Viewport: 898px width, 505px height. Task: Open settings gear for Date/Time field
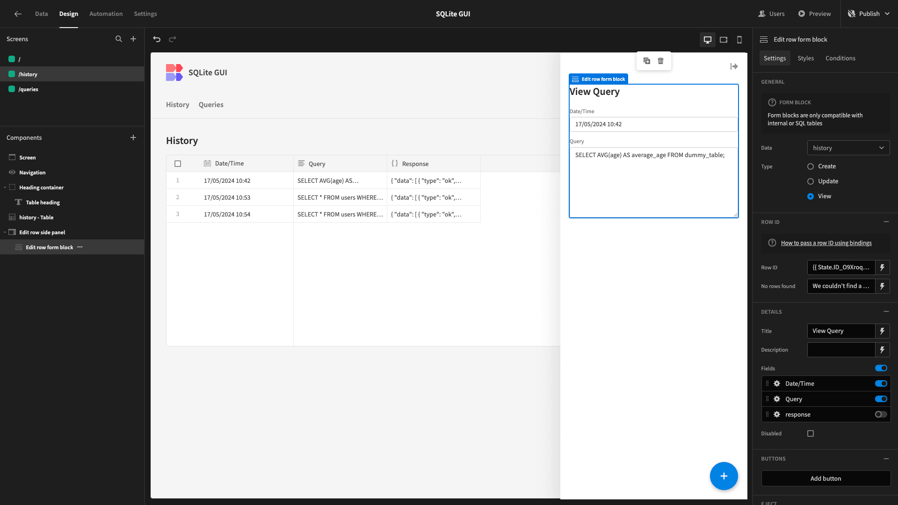(777, 383)
